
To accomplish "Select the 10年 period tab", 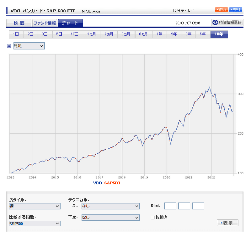I will point(219,34).
